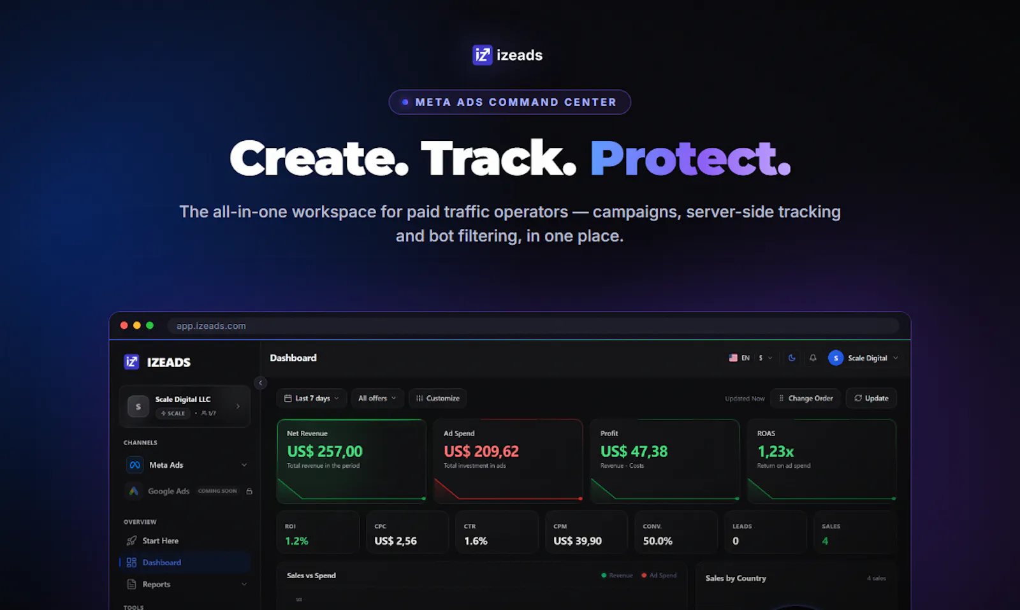Click the Sales vs Spend chart title
Screen dimensions: 1020x610
(x=311, y=576)
